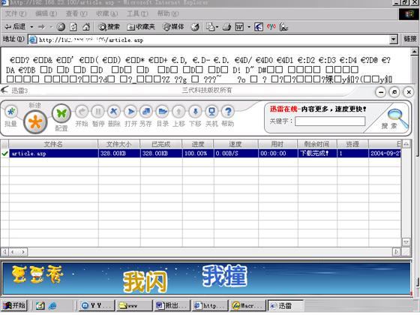Open the 配置 configuration butterfly icon

(x=61, y=113)
